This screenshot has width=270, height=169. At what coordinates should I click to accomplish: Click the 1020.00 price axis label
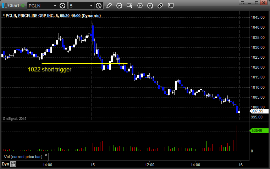click(x=258, y=67)
